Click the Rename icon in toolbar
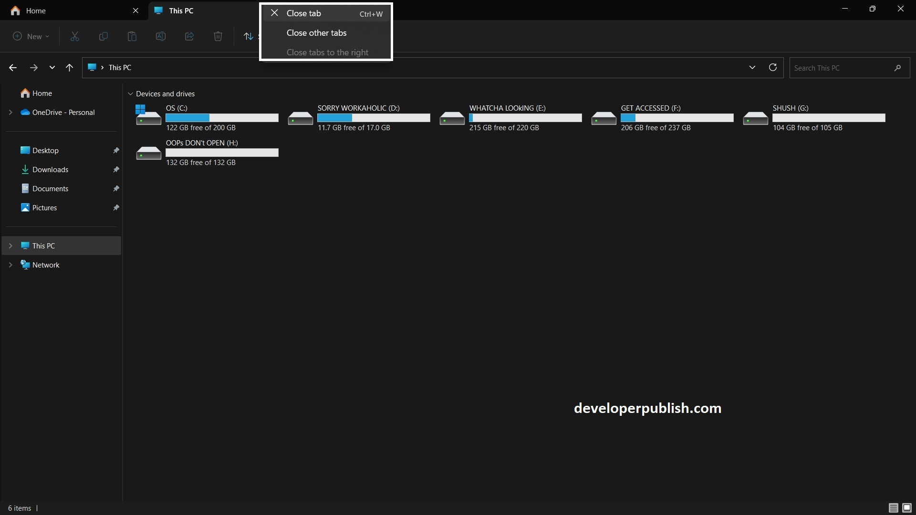 pos(161,36)
